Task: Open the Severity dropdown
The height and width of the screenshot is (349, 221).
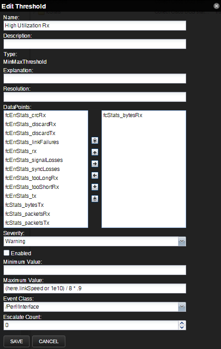Action: 182,241
